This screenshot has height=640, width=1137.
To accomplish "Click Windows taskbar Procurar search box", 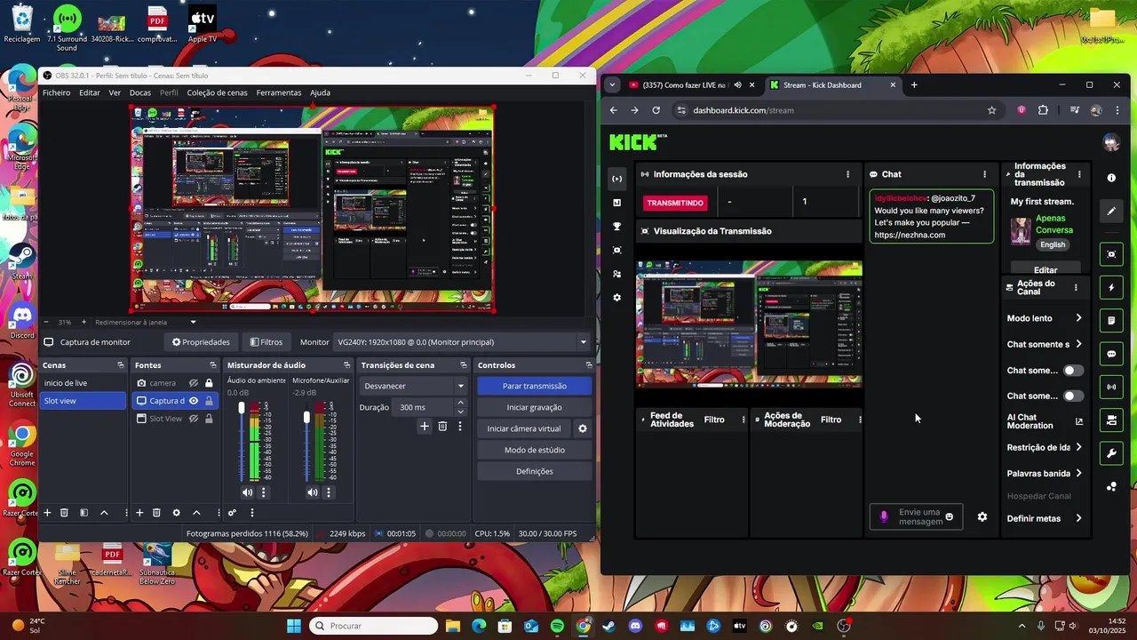I will [x=373, y=626].
